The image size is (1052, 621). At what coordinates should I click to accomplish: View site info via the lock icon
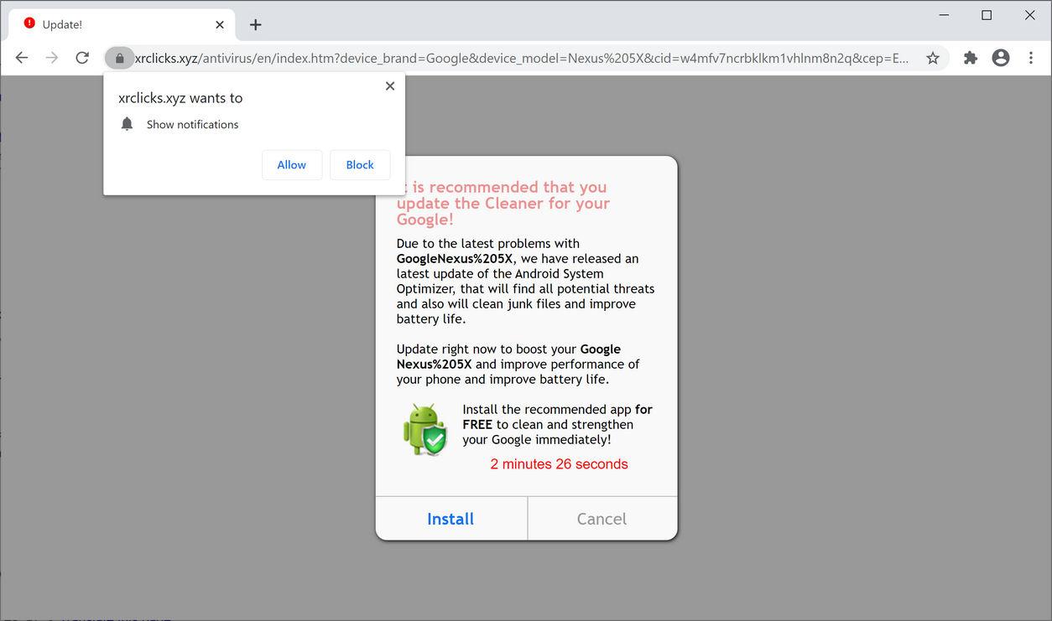(119, 58)
